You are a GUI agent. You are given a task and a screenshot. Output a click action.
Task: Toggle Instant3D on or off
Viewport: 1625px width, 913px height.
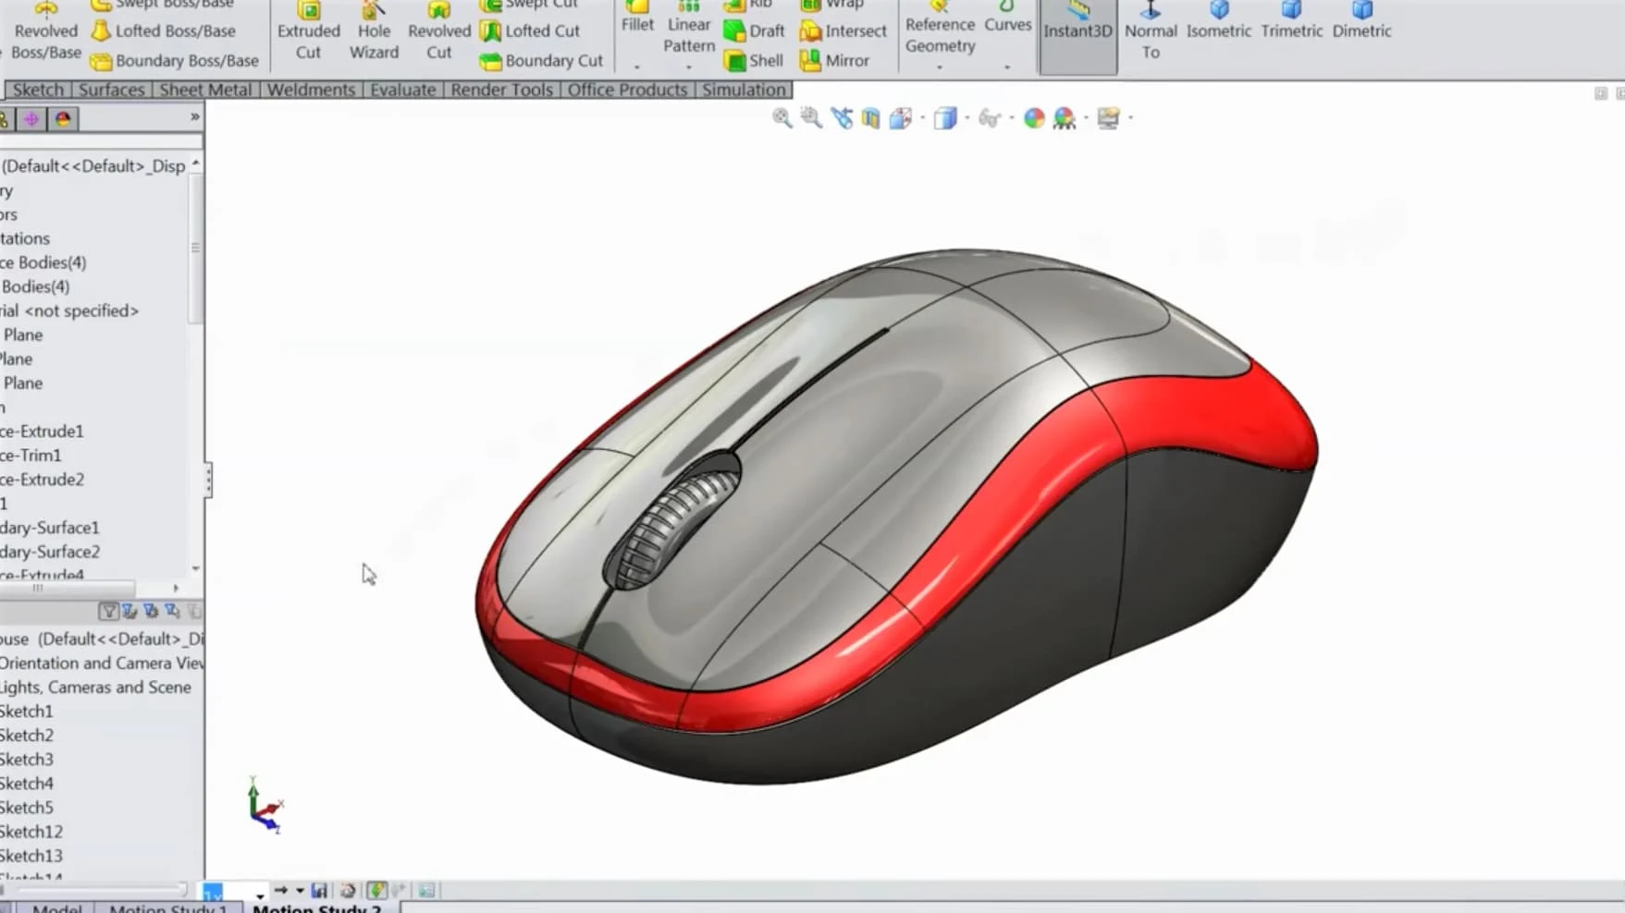(x=1077, y=30)
